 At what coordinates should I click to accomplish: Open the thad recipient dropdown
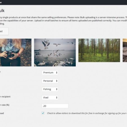50,98
